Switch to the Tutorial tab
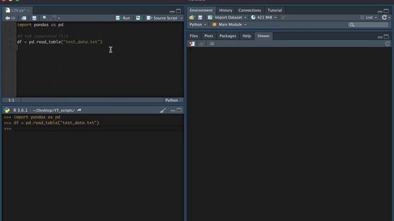394x221 pixels. point(275,10)
